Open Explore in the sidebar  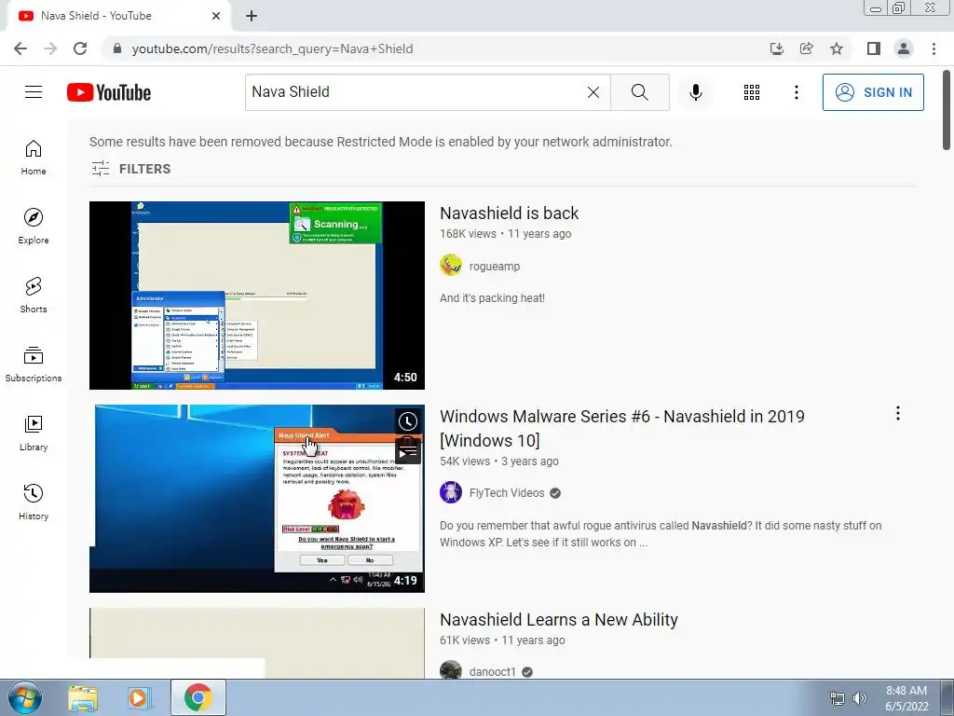pos(34,227)
